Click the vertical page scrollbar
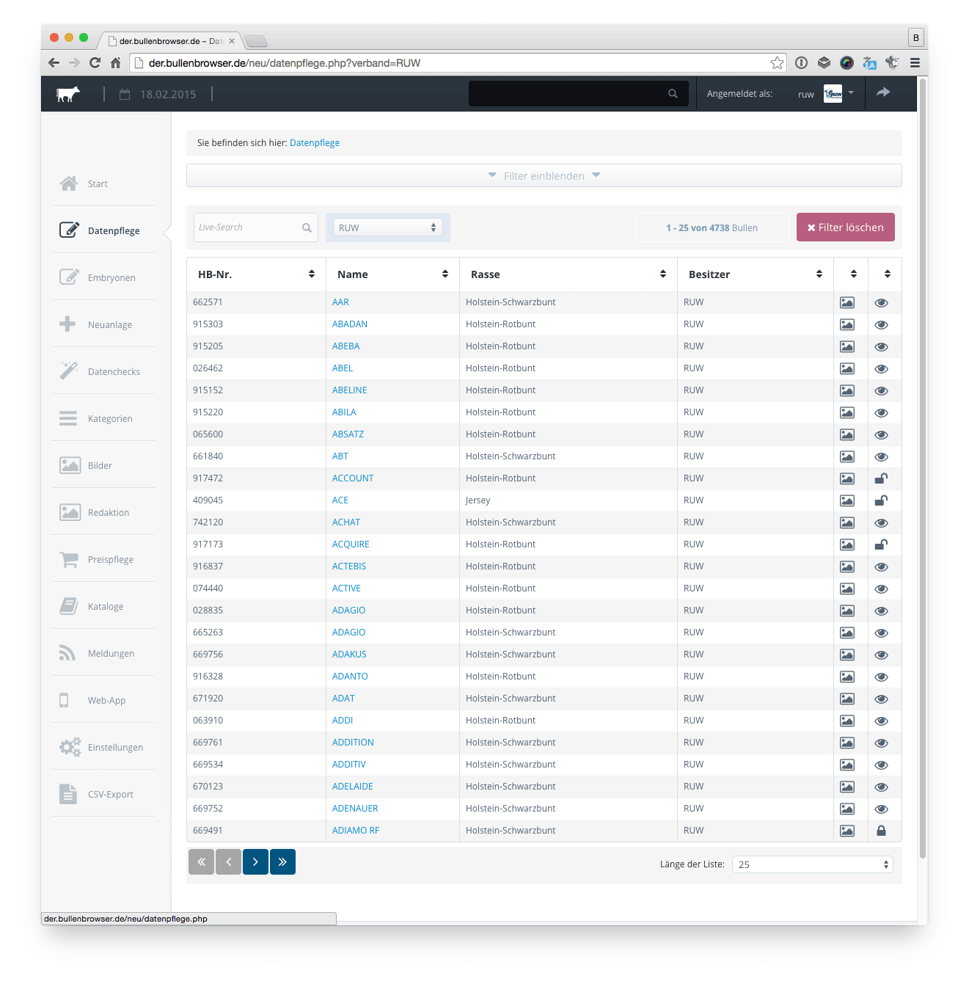 click(922, 470)
